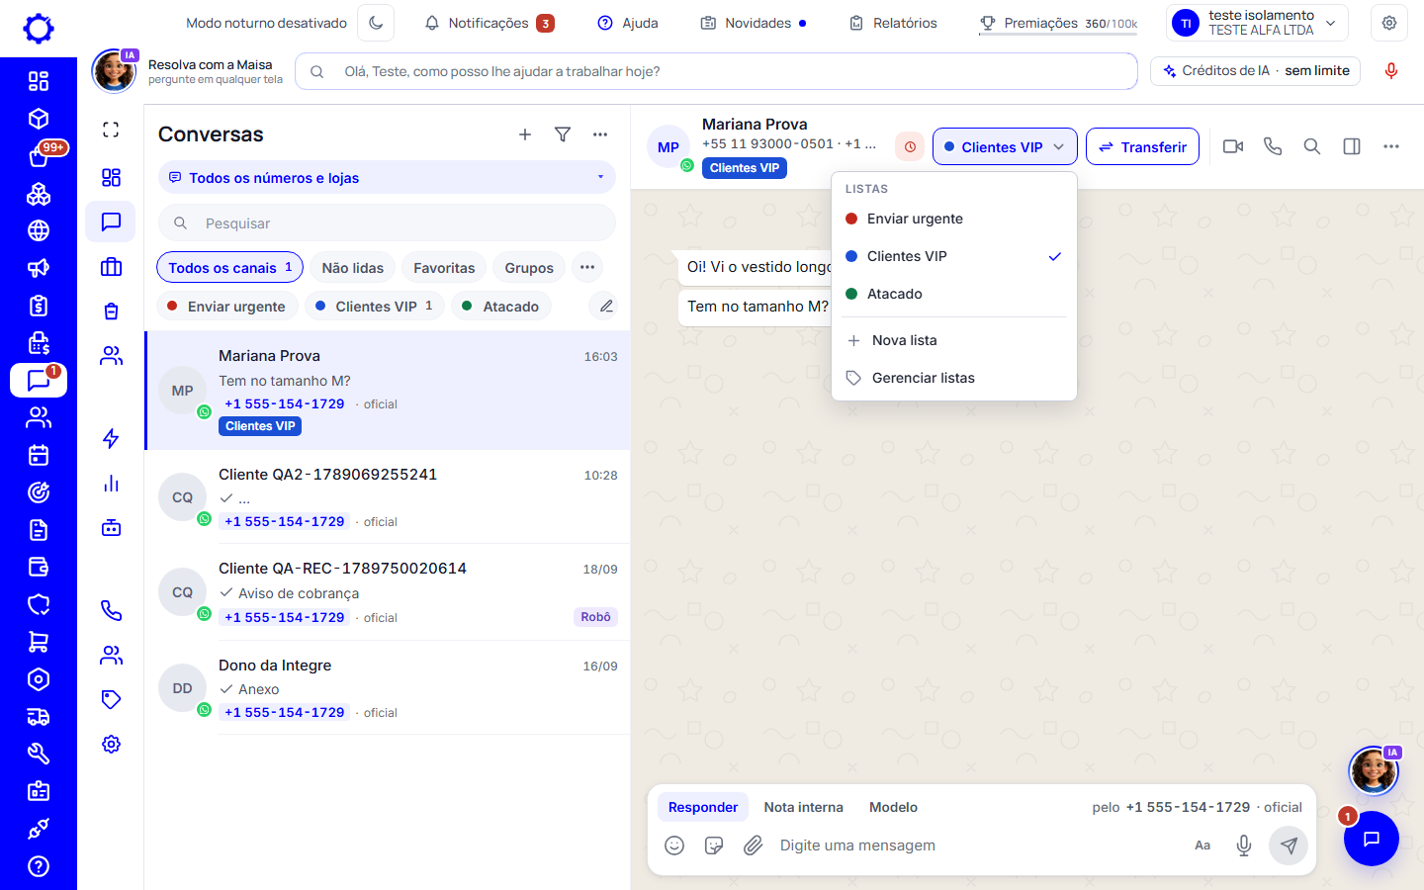Filter conversations by the Clientes VIP chip
The height and width of the screenshot is (890, 1424).
click(375, 307)
